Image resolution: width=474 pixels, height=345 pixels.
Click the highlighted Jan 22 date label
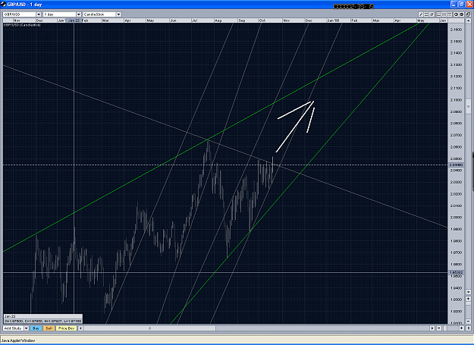tap(74, 20)
